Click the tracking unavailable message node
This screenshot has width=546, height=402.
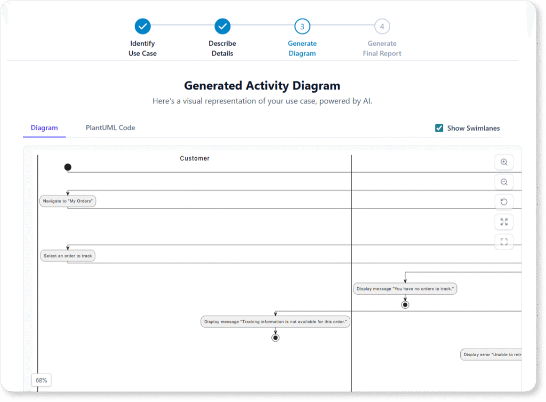(x=275, y=321)
